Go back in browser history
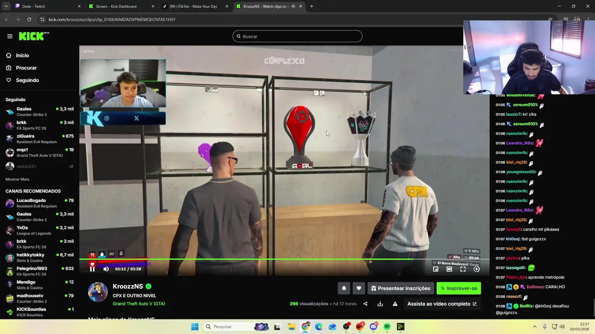The image size is (595, 334). pos(7,19)
